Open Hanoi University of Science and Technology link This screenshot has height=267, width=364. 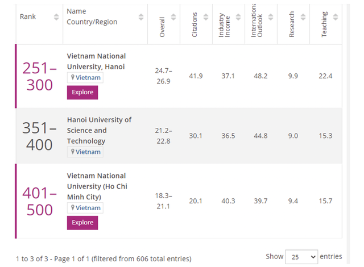click(x=99, y=130)
